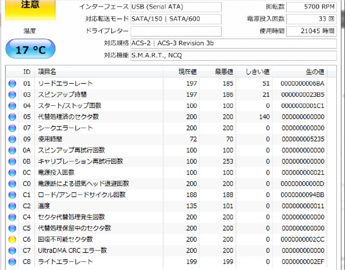This screenshot has height=270, width=345.
Task: Click the しきい値 column header
Action: point(254,72)
